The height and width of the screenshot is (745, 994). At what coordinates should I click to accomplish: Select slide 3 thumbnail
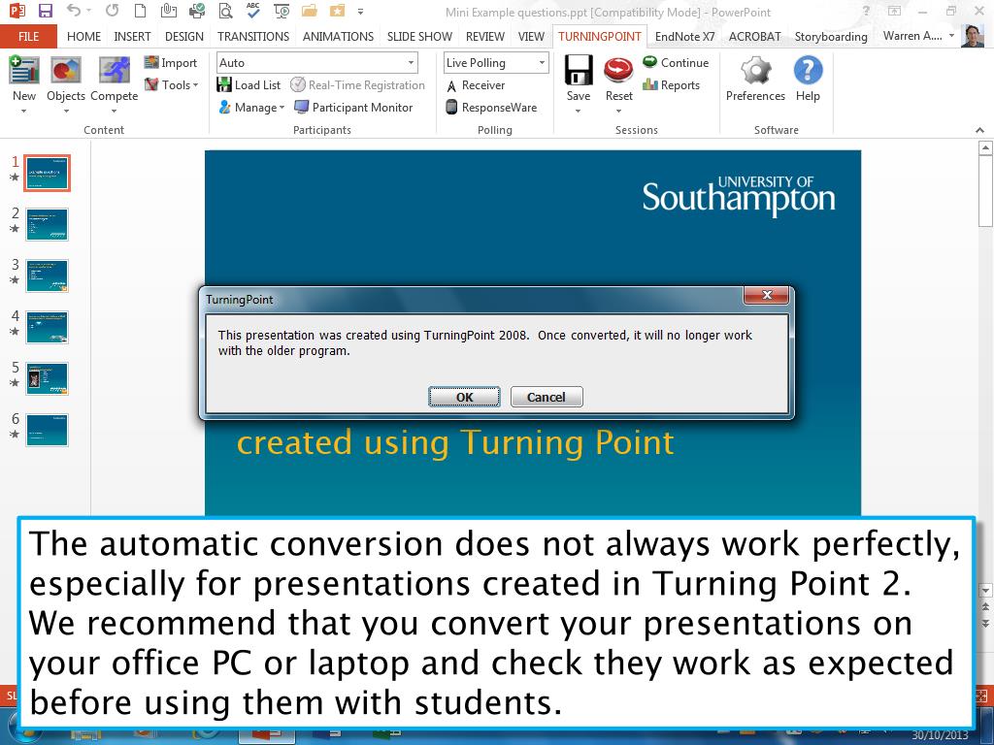coord(47,275)
